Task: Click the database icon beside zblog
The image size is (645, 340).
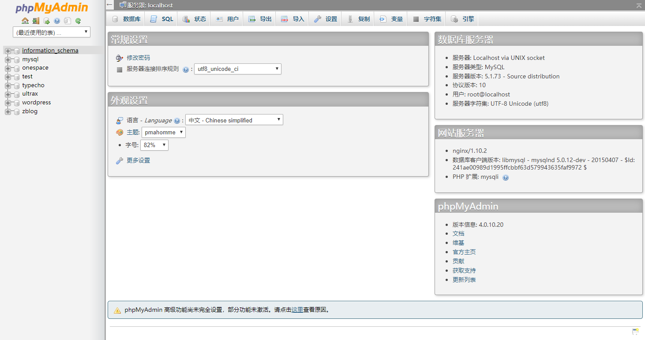Action: [x=16, y=111]
